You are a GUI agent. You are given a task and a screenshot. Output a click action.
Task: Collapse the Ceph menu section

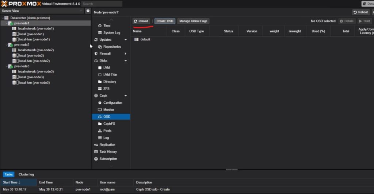tap(126, 96)
